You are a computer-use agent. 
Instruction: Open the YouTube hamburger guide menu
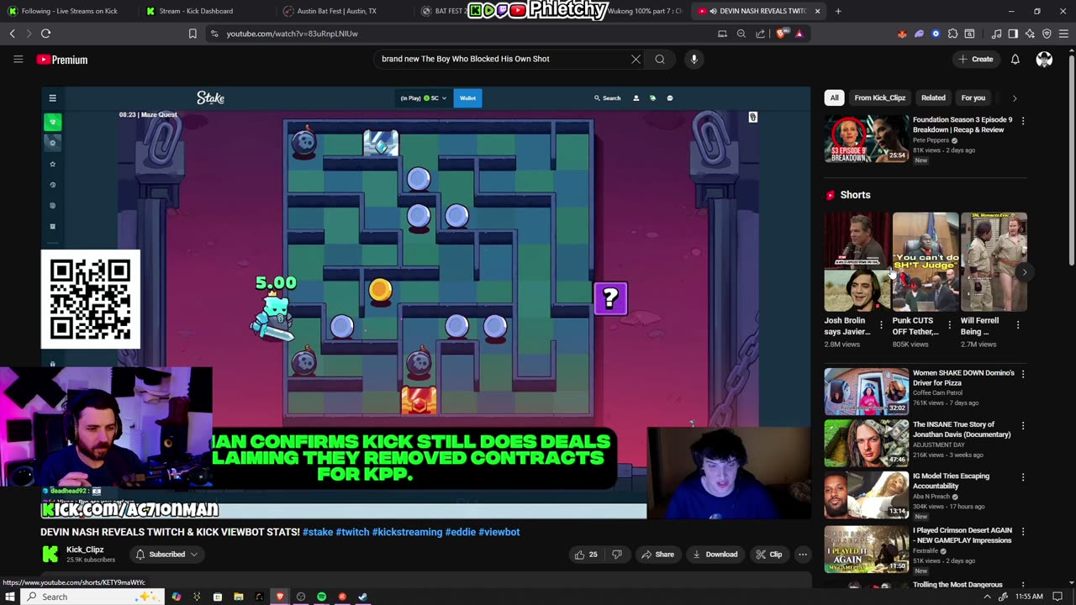tap(18, 59)
